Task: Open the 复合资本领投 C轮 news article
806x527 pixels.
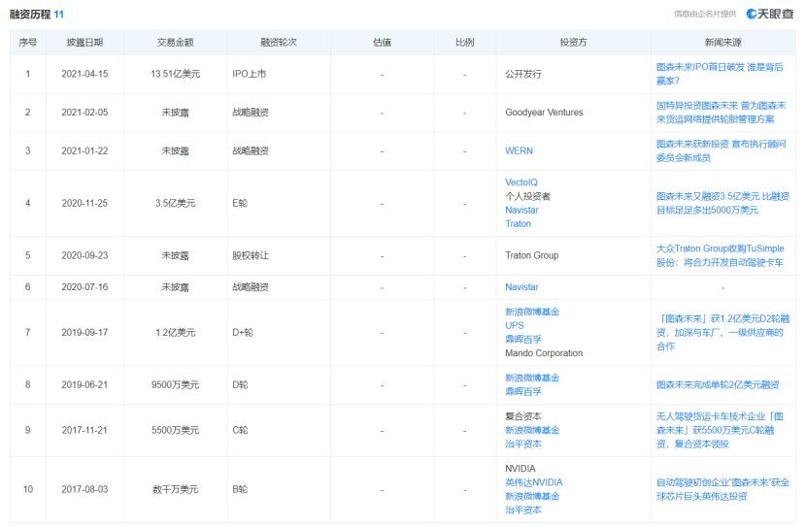Action: tap(722, 430)
